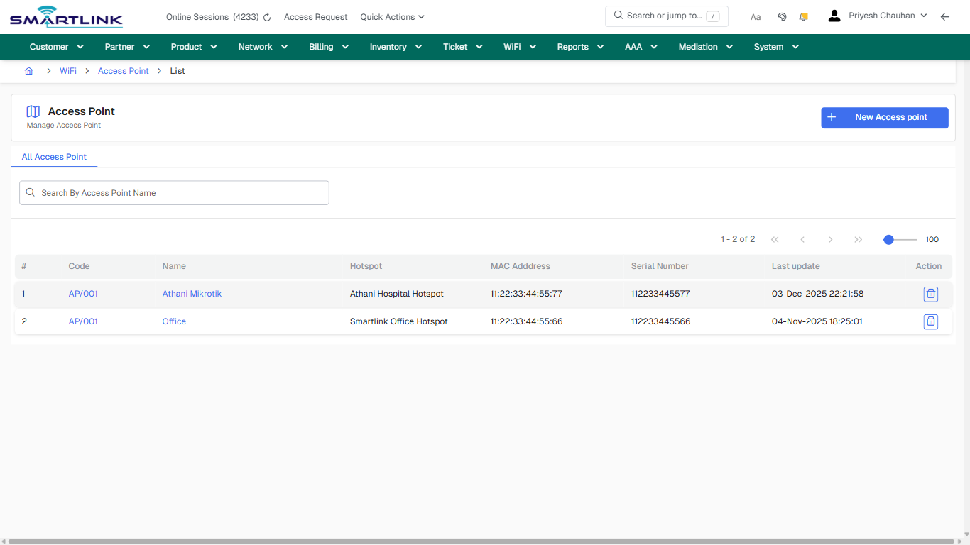This screenshot has width=970, height=545.
Task: Click the Aa font size icon
Action: pyautogui.click(x=755, y=16)
